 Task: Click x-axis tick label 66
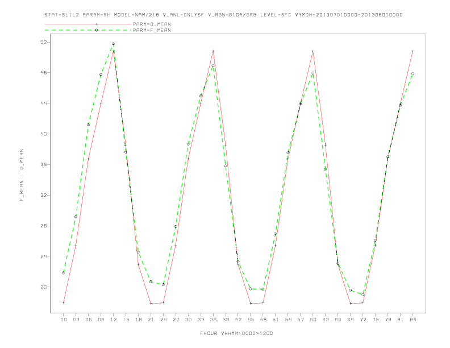[x=338, y=320]
